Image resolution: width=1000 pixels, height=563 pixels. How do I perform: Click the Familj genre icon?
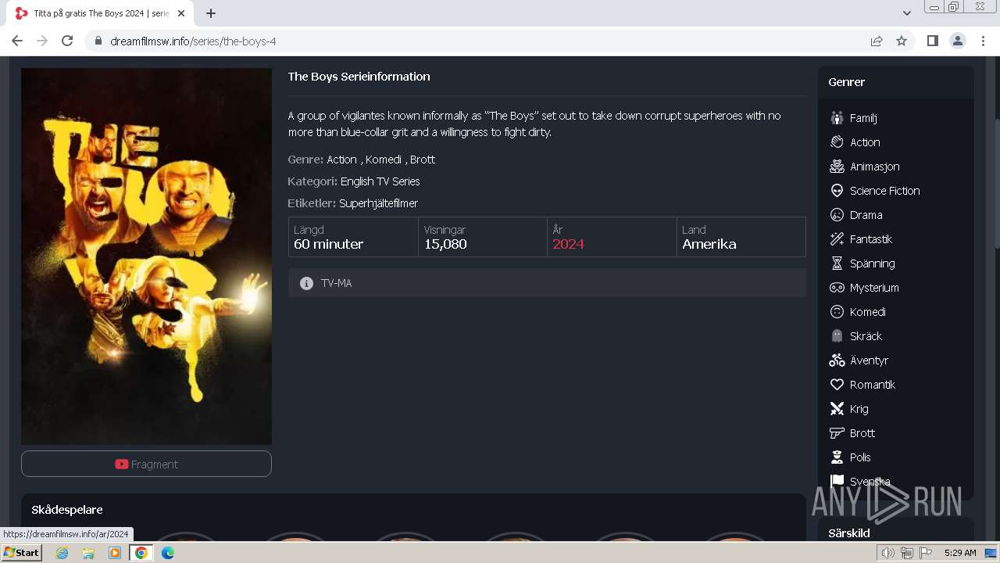tap(837, 118)
